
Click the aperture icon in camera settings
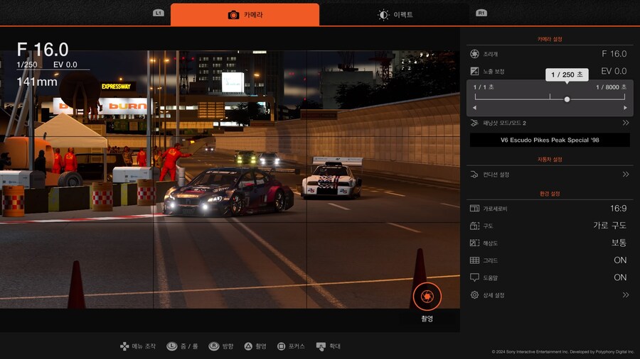(x=475, y=54)
